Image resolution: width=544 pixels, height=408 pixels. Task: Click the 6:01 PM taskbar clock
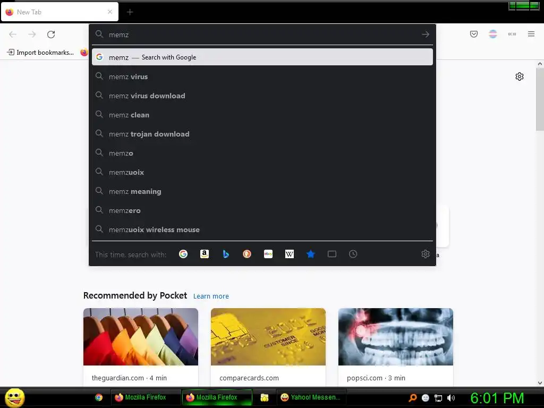click(497, 398)
